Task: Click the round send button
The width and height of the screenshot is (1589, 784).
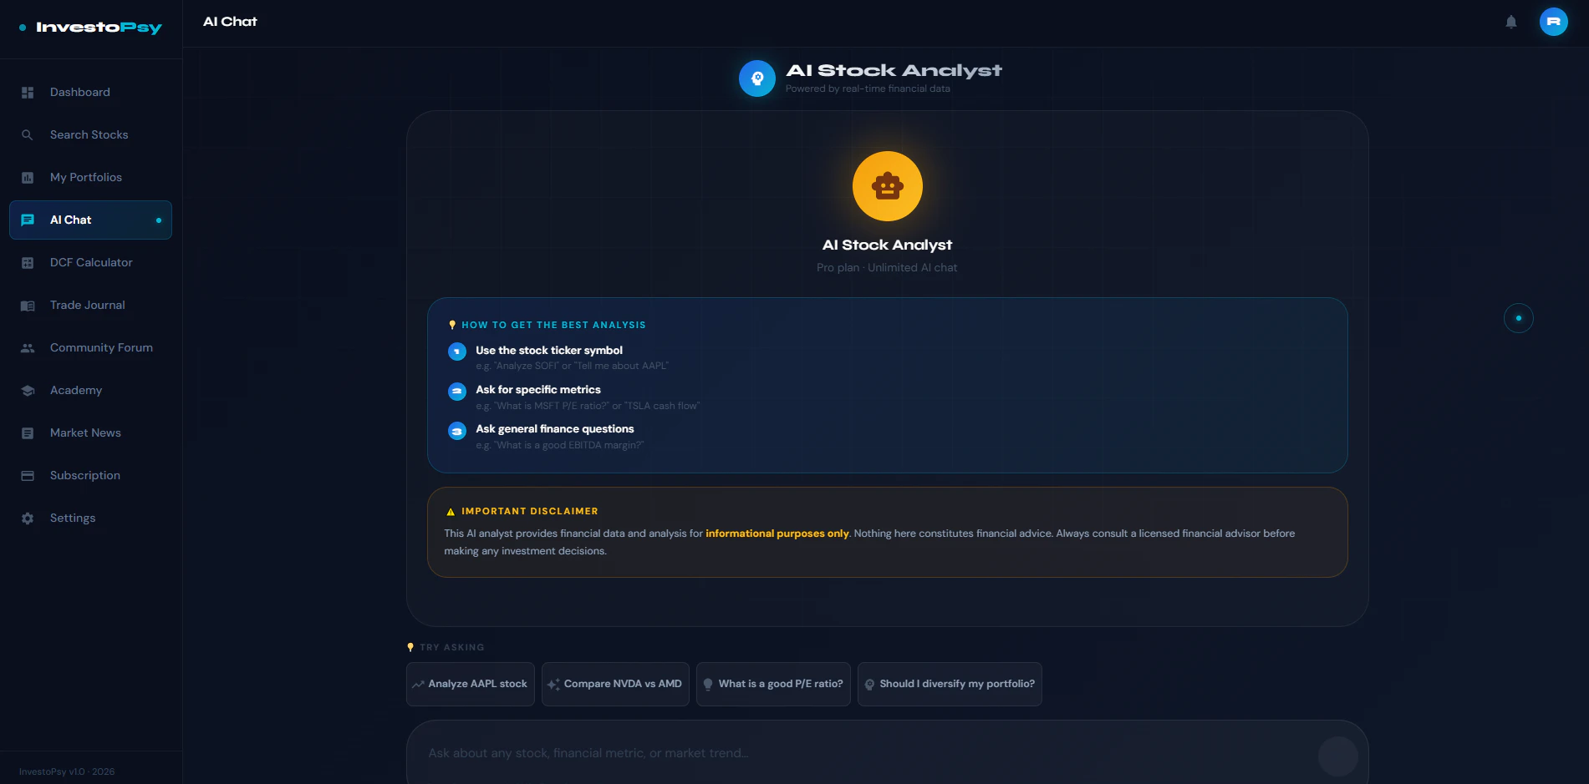Action: [1338, 756]
